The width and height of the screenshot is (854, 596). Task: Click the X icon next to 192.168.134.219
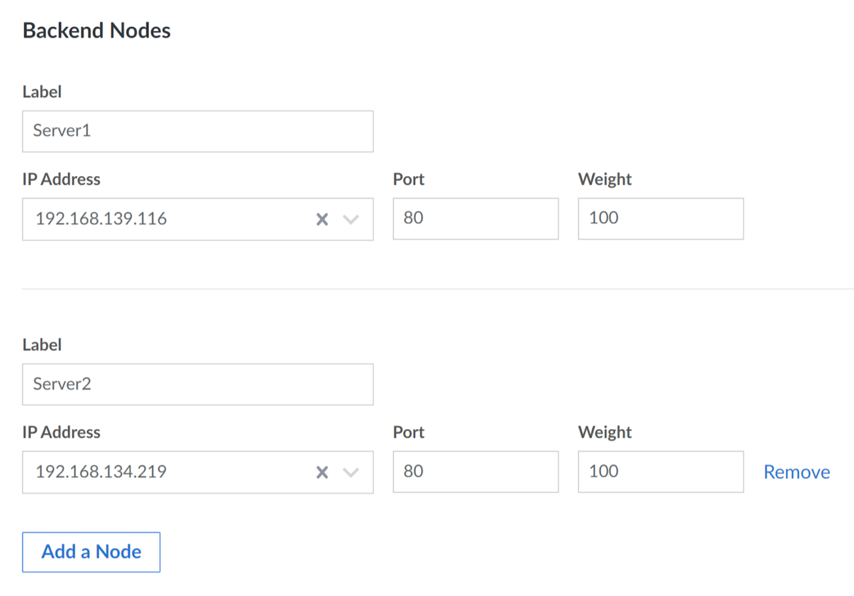point(322,472)
